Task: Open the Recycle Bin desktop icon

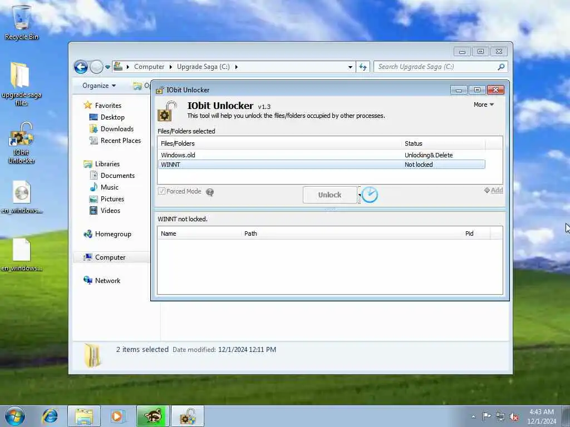Action: click(22, 22)
